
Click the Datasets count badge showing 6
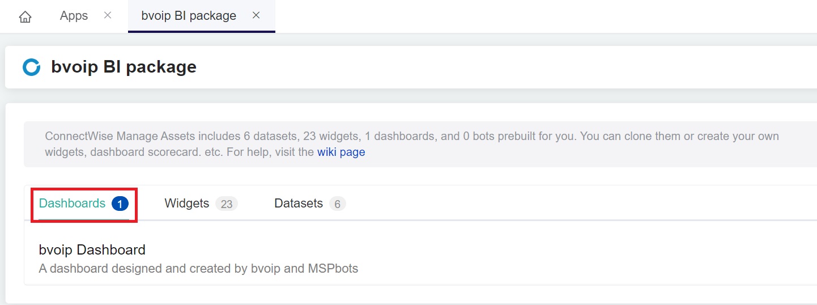(337, 204)
